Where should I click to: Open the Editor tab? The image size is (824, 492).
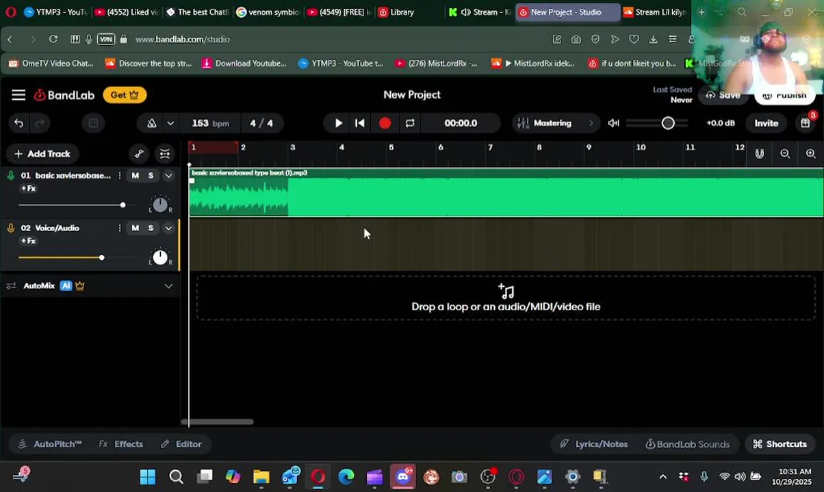pos(181,444)
